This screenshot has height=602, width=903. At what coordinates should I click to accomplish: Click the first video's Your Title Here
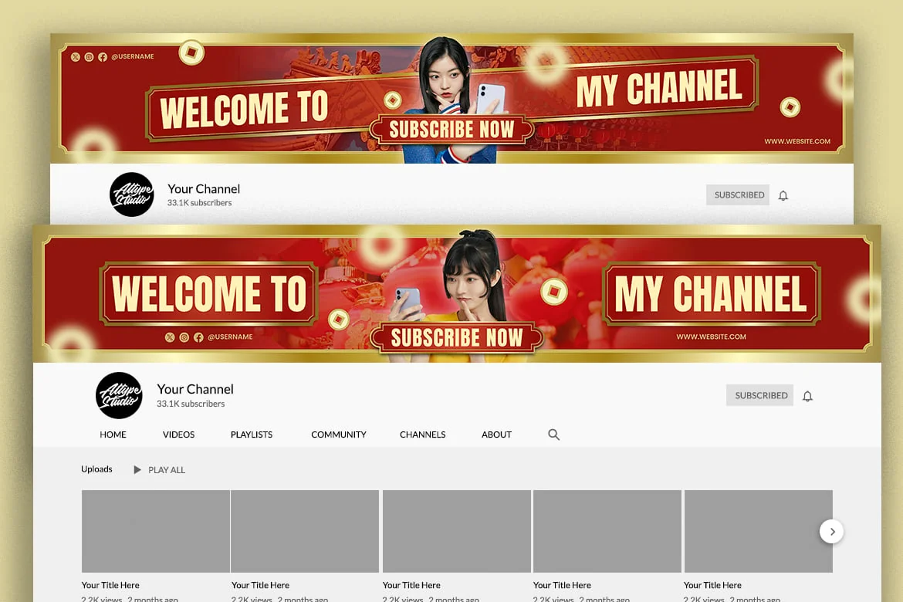click(110, 585)
